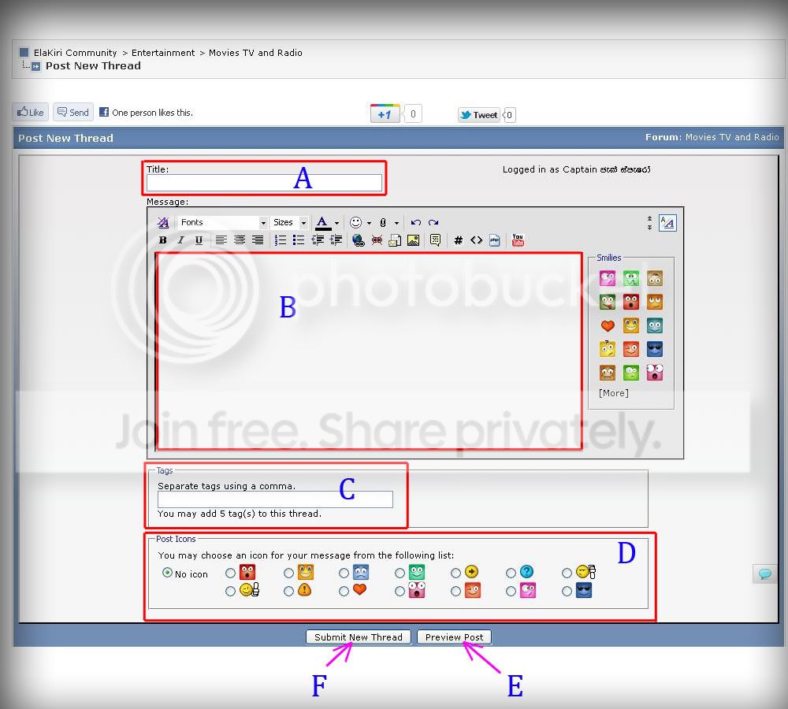Switch editor mode with the A/A icon
This screenshot has height=709, width=788.
[668, 222]
